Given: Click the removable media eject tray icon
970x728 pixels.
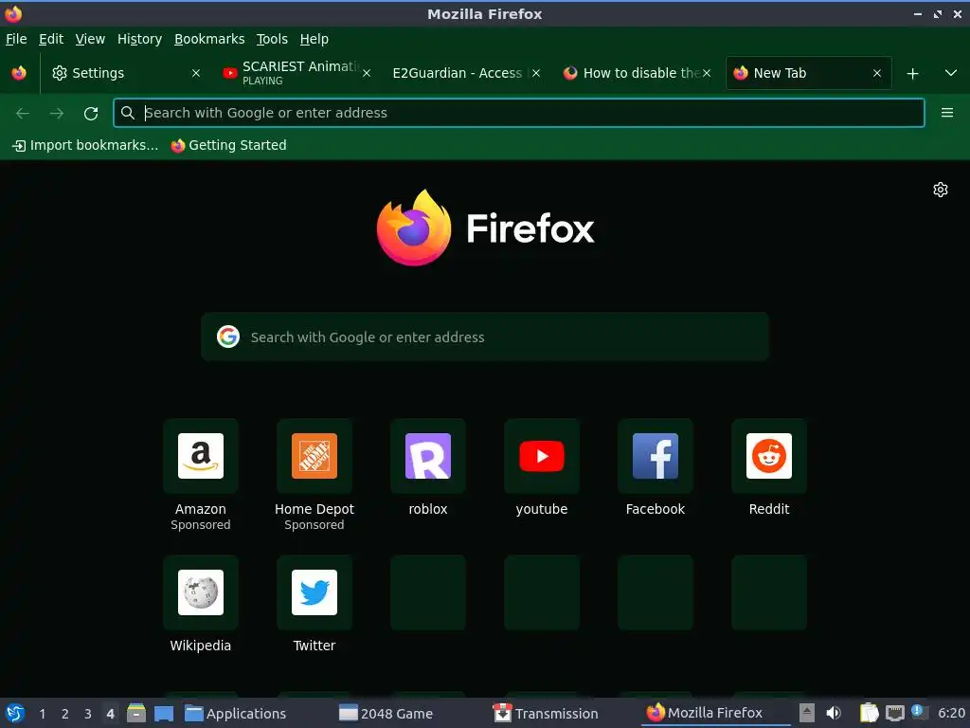Looking at the screenshot, I should pyautogui.click(x=807, y=713).
